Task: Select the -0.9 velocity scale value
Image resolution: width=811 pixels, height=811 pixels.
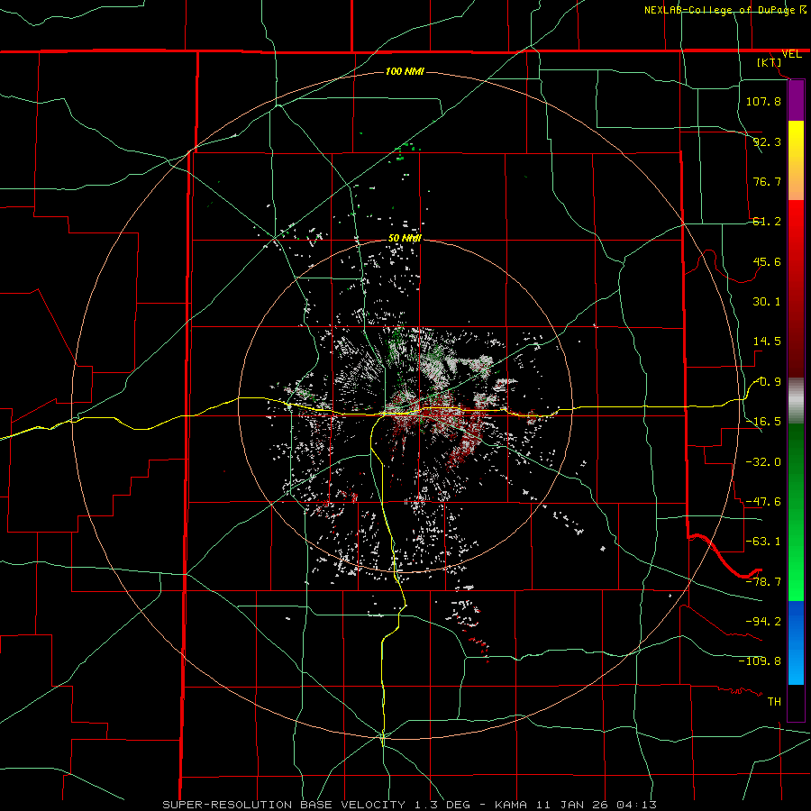Action: pos(767,382)
